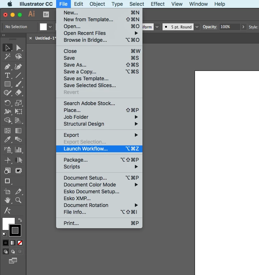Click the Stroke swatch in toolbar
This screenshot has width=259, height=275.
[15, 230]
